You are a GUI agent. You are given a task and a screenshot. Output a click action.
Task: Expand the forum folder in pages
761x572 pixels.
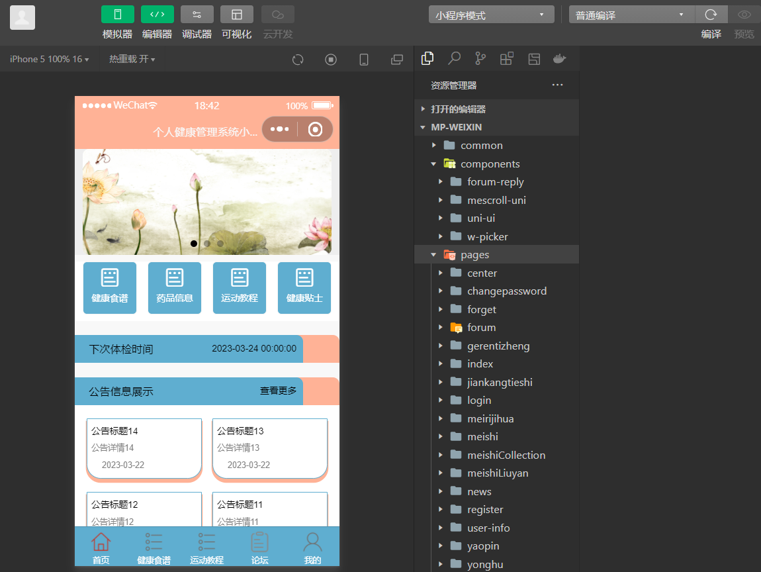[441, 327]
